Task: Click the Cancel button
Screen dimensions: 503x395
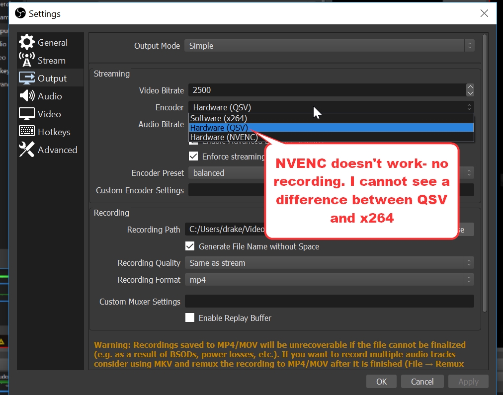Action: point(422,382)
